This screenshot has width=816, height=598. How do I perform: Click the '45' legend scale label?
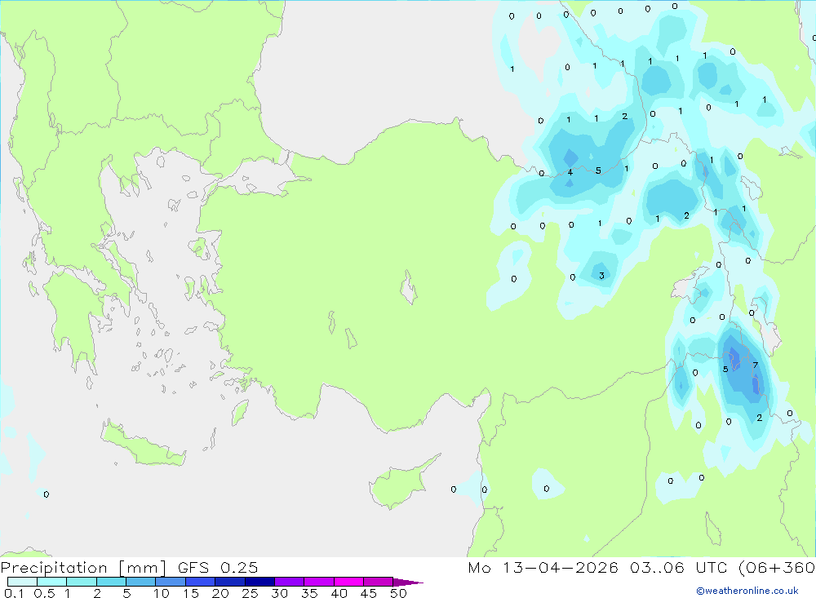point(369,593)
